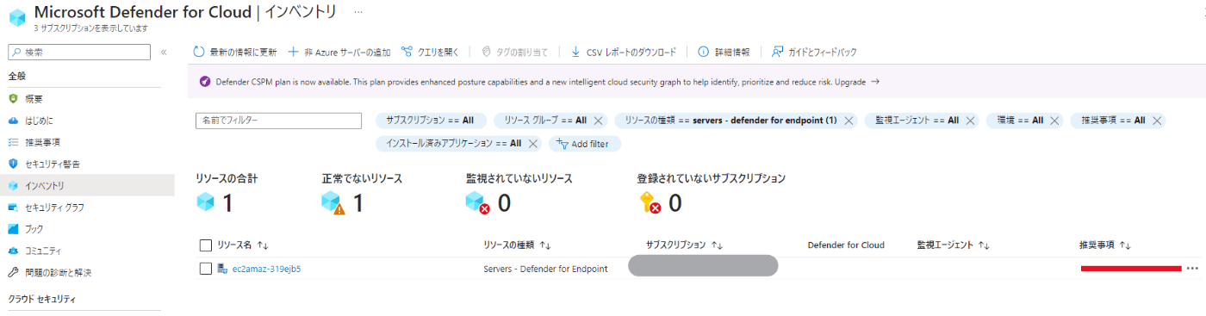Download the CSV レポート
This screenshot has height=316, width=1206.
click(623, 52)
